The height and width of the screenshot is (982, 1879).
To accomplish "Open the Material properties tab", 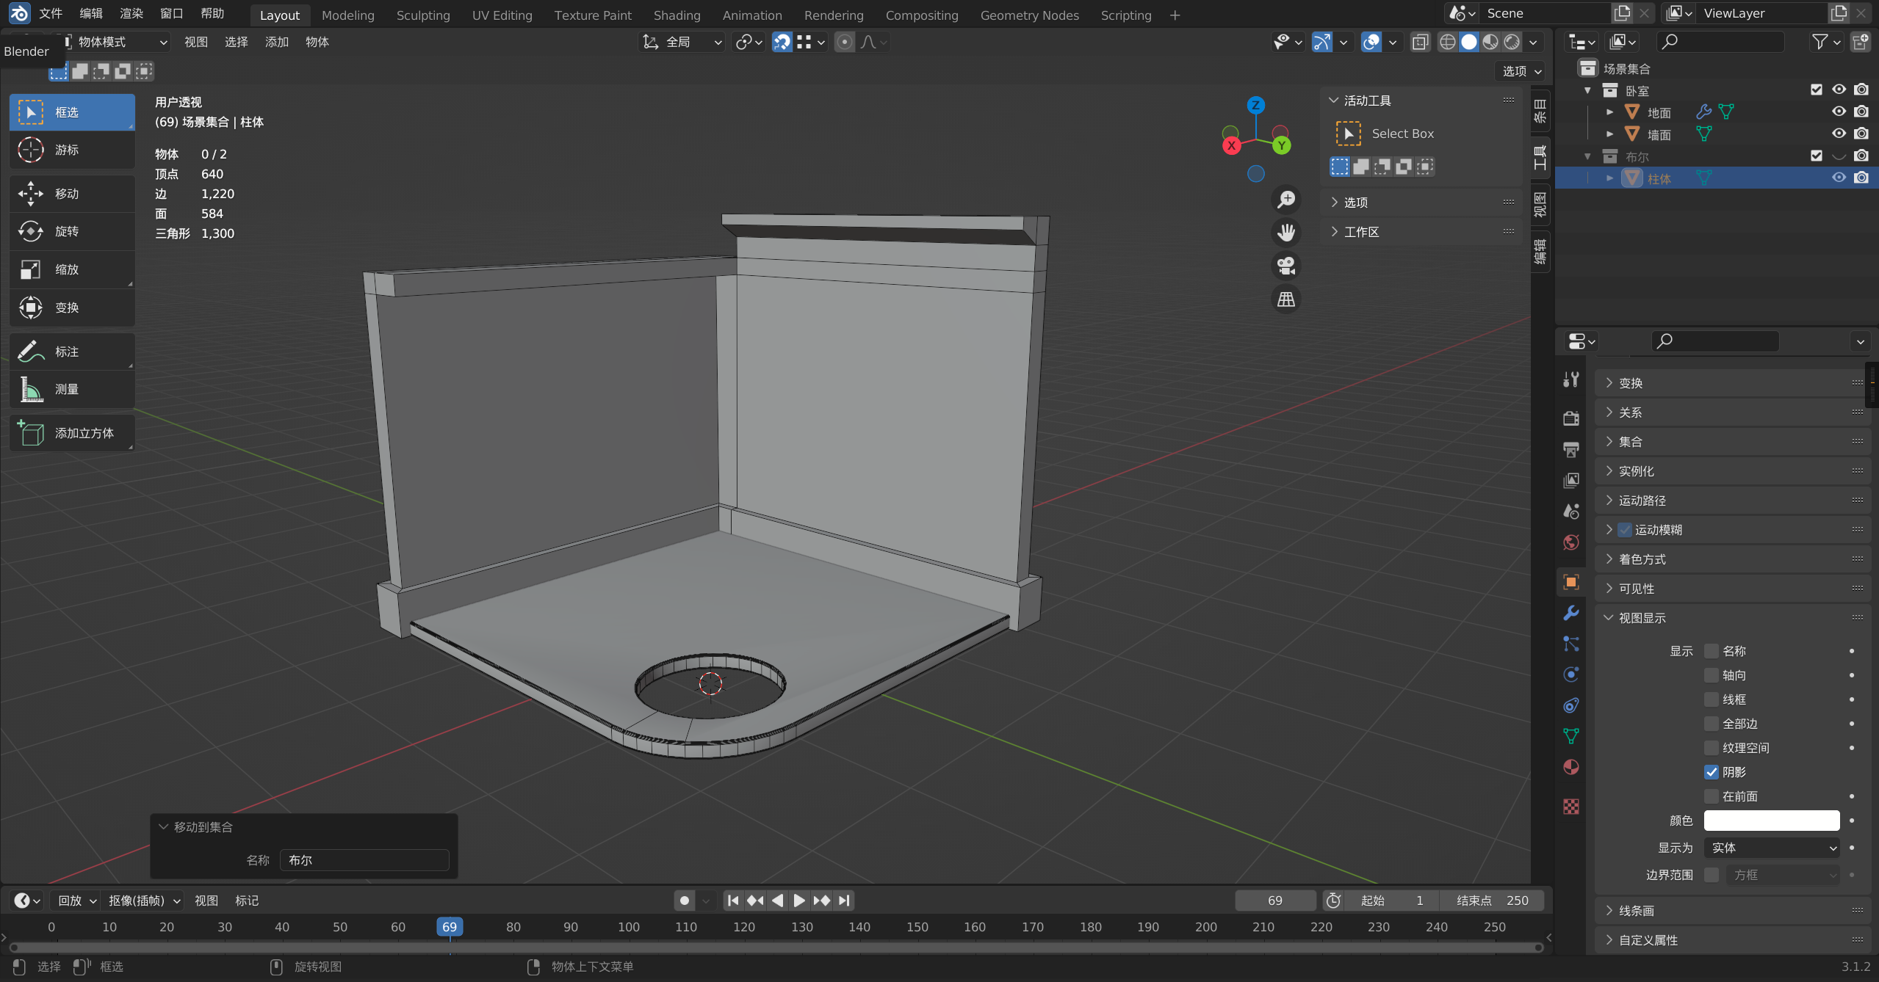I will click(1571, 768).
